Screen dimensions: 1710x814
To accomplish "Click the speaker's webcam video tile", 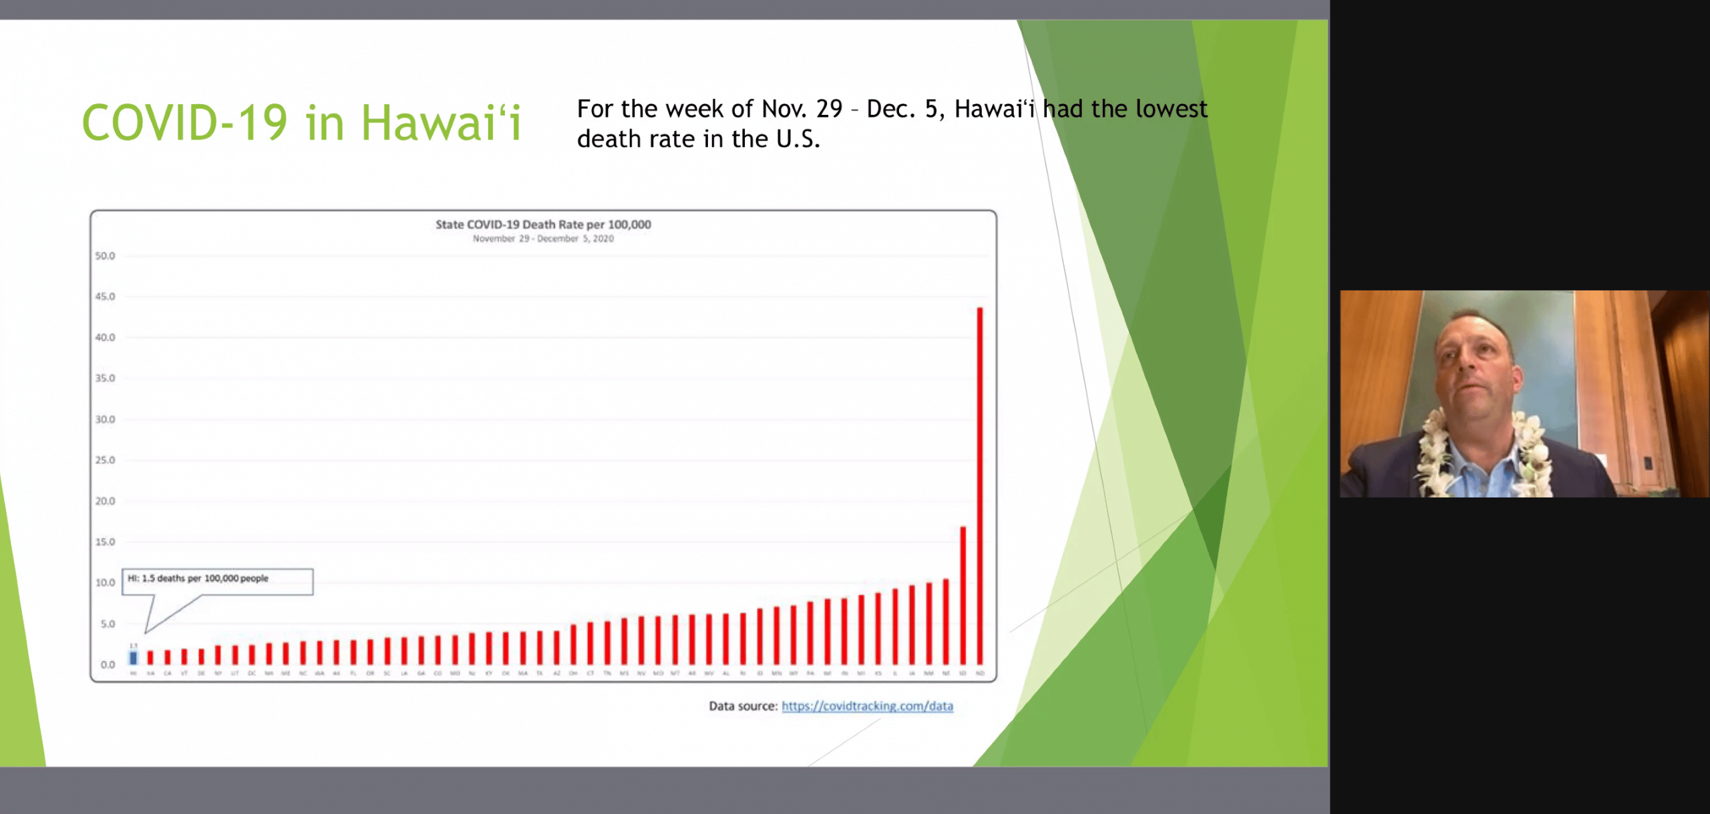I will pos(1524,393).
